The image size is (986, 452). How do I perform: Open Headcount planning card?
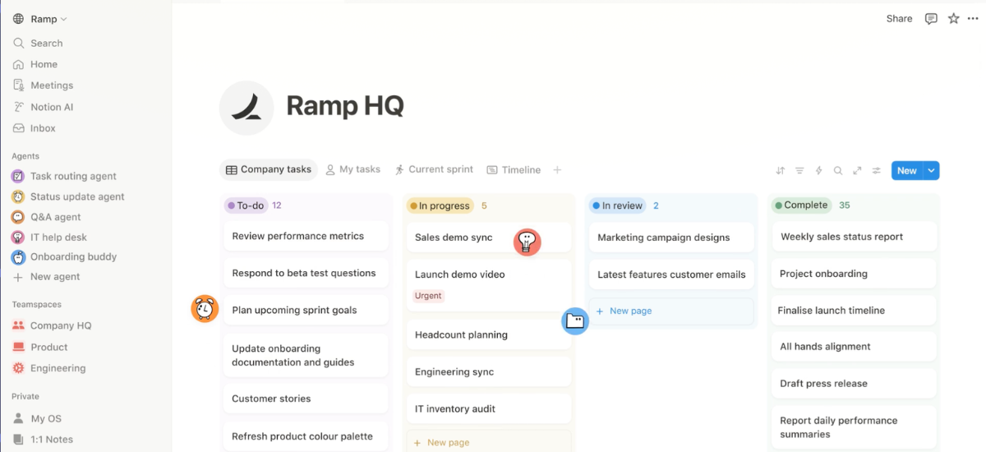(x=489, y=335)
